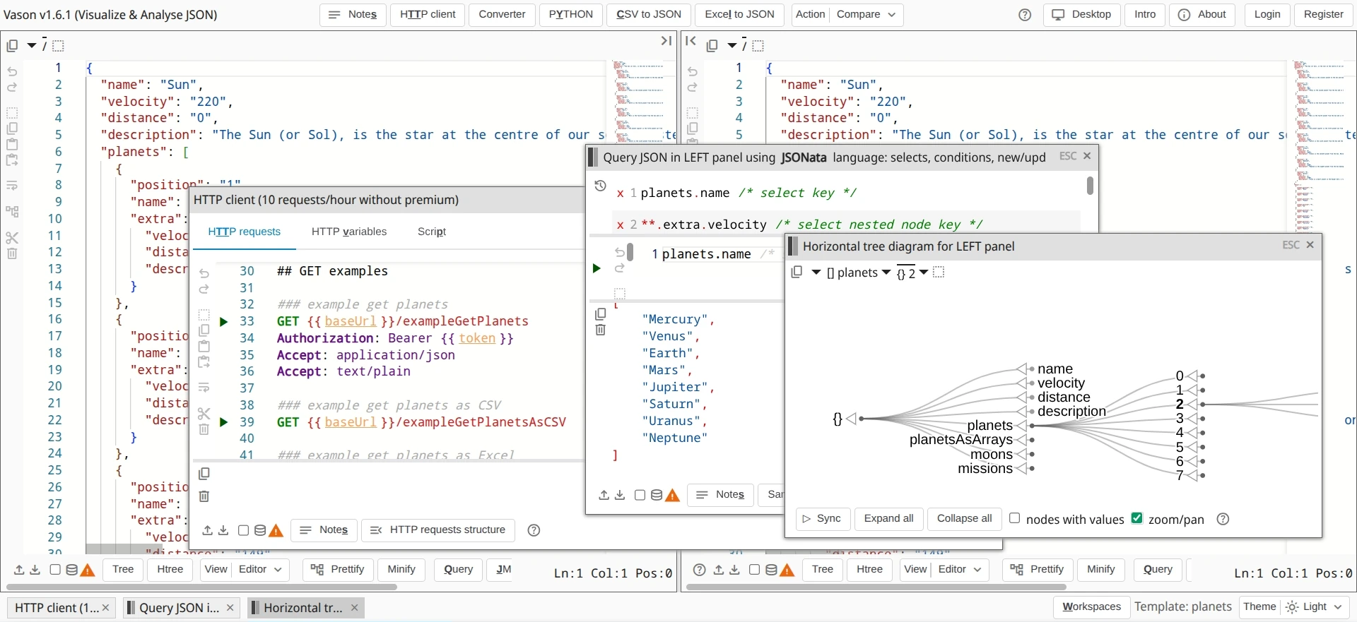This screenshot has width=1357, height=622.
Task: Toggle the checkbox in HTTP client footer
Action: click(243, 530)
